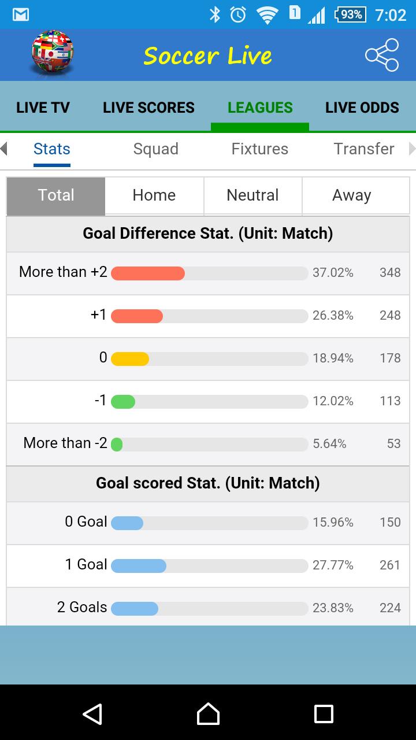
Task: Tap the left arrow beside Stats tab
Action: coord(3,149)
